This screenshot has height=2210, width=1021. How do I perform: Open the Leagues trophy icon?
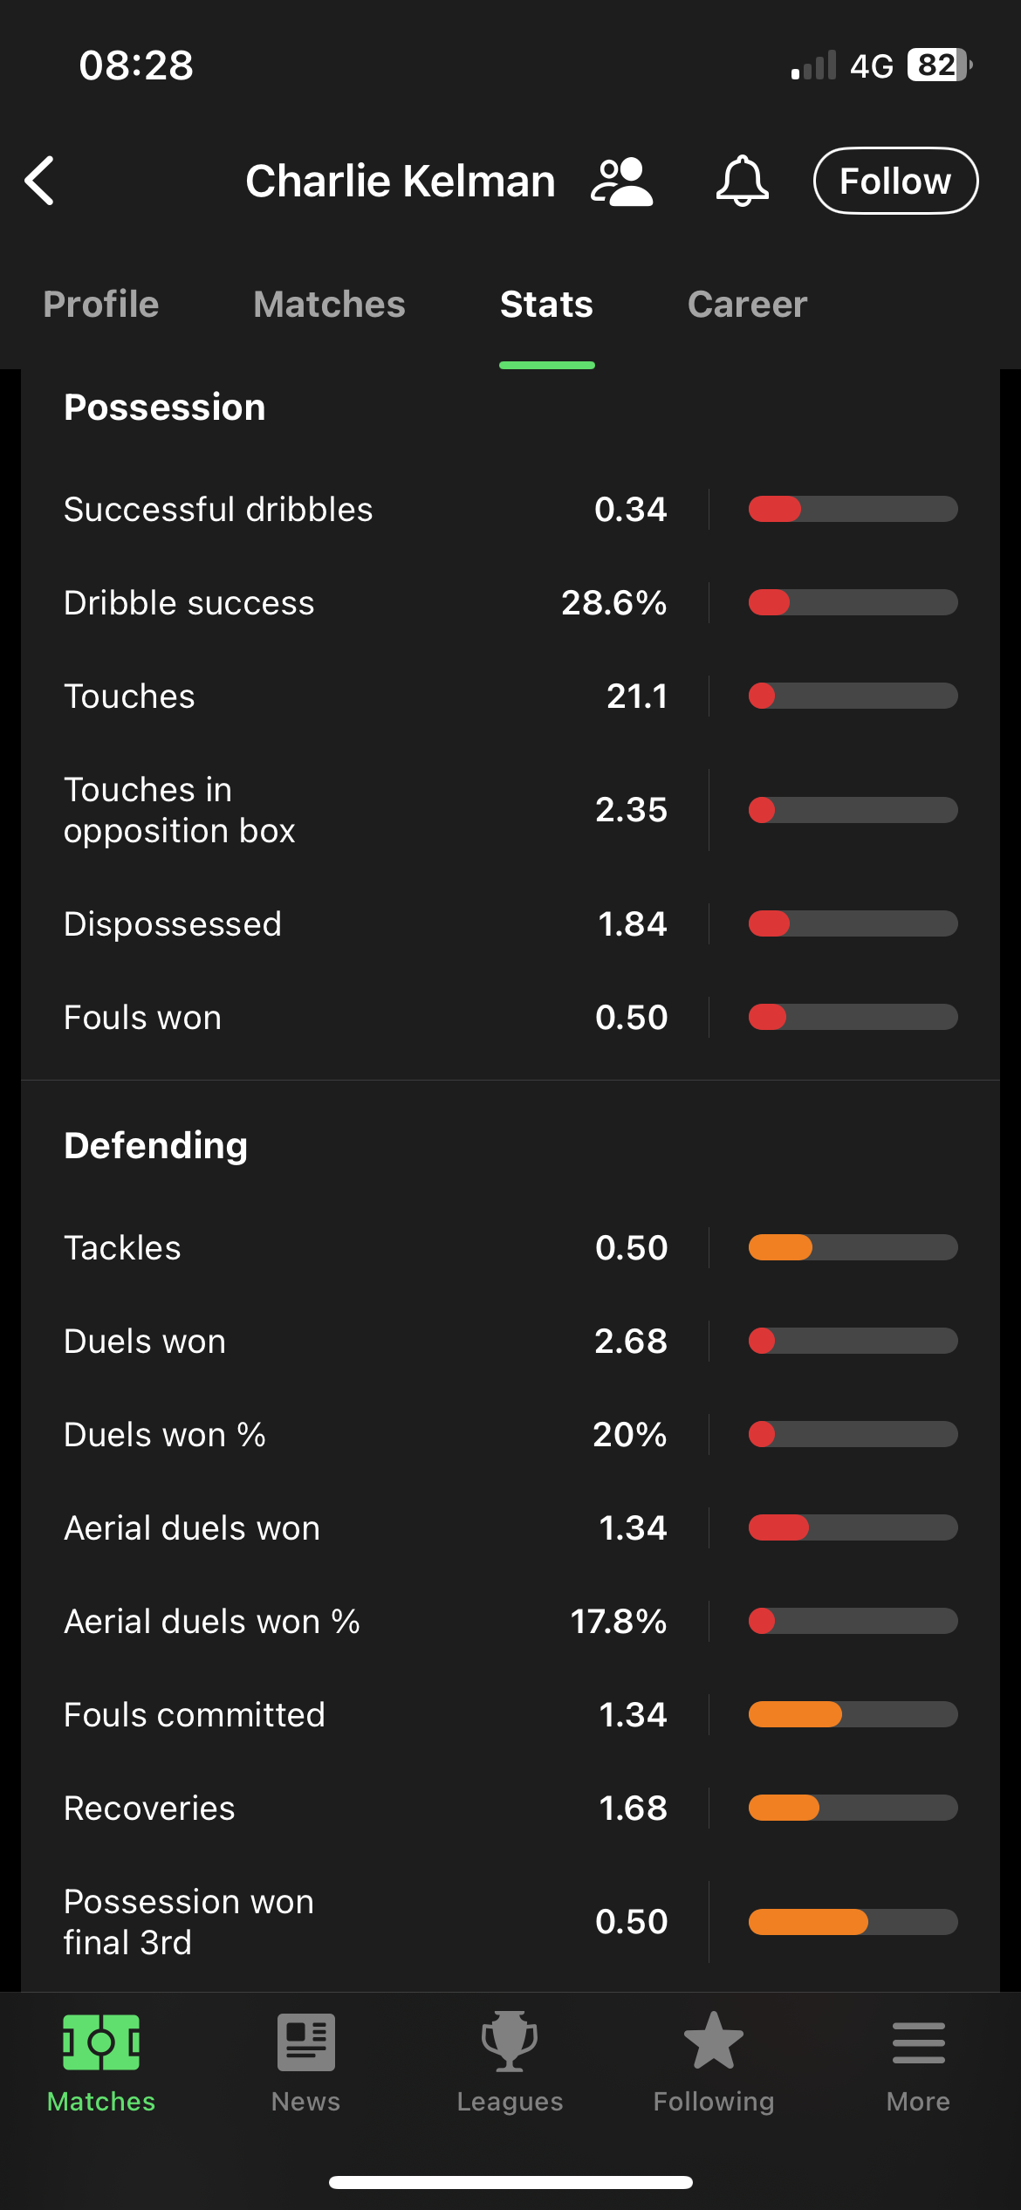[x=510, y=2042]
